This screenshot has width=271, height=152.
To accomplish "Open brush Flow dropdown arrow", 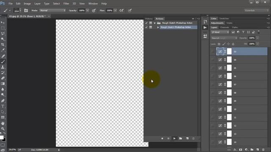I will point(115,11).
